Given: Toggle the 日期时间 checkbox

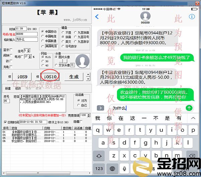Looking at the screenshot, I should [5, 122].
